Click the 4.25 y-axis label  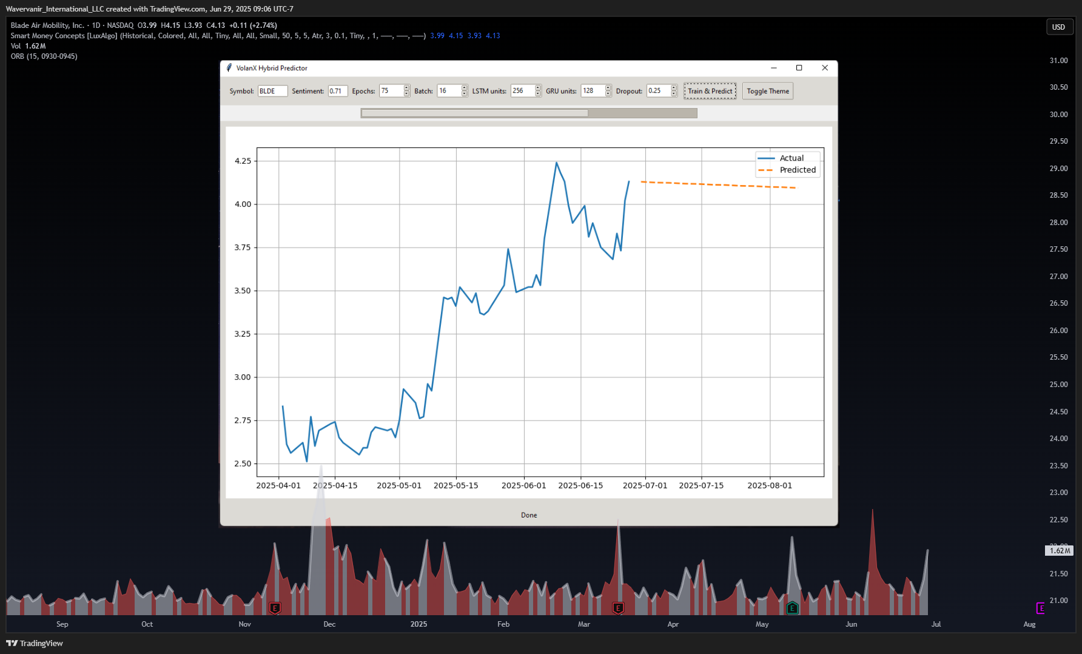243,161
